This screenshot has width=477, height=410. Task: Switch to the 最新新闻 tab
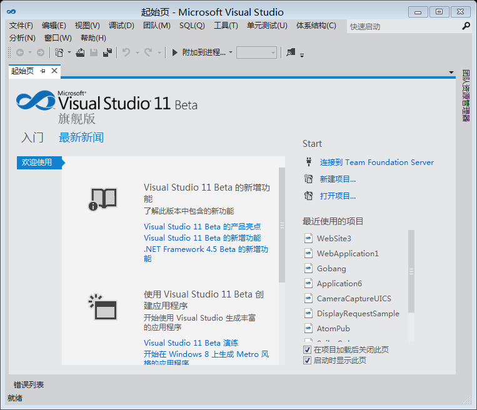tap(81, 137)
